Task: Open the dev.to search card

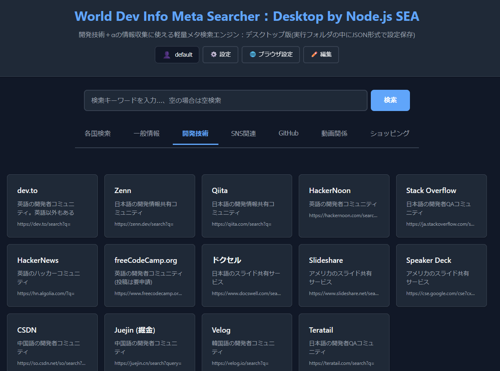Action: pos(52,206)
